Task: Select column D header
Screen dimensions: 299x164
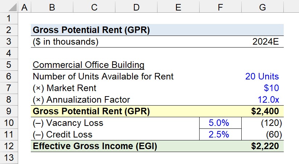Action: (x=136, y=7)
